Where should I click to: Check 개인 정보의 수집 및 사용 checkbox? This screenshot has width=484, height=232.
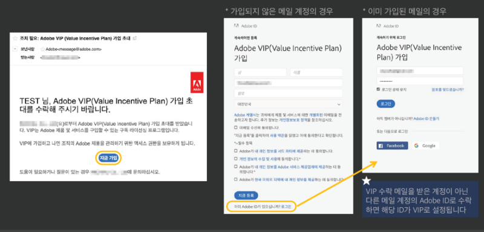click(x=236, y=159)
